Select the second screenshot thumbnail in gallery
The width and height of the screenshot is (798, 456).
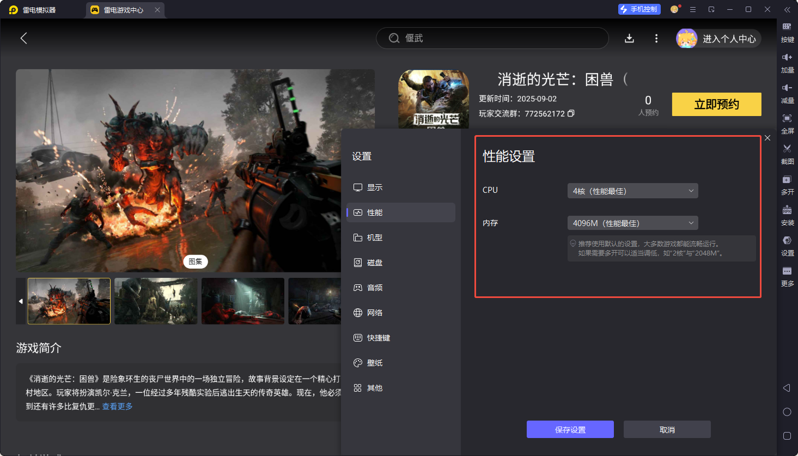click(x=156, y=301)
